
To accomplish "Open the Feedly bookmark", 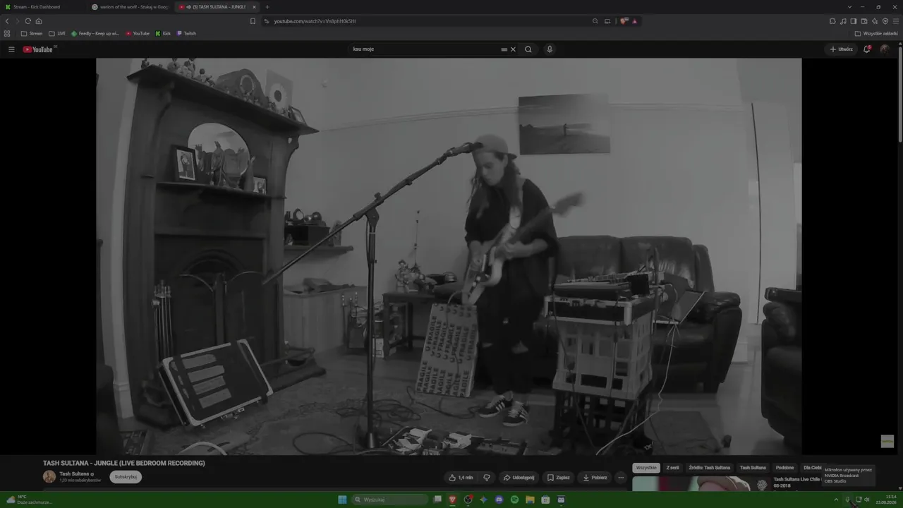I will [x=95, y=33].
